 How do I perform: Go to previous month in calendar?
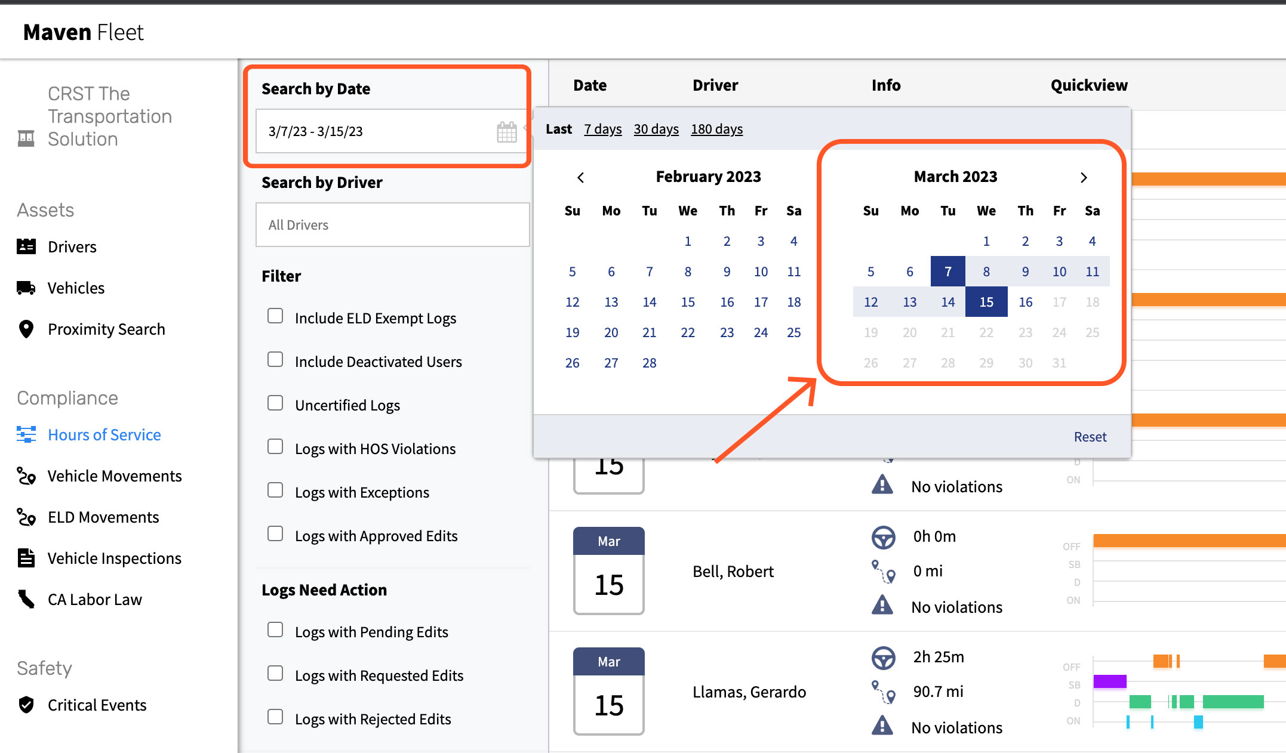(580, 177)
